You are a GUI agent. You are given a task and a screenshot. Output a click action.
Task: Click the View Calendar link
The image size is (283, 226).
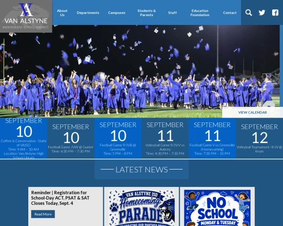coord(252,113)
